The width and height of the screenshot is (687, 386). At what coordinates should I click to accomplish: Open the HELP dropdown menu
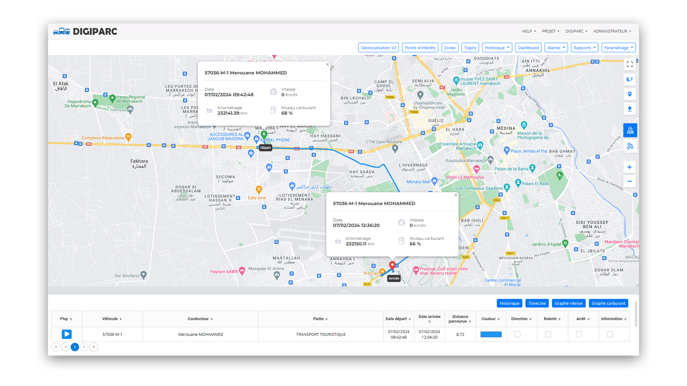529,31
